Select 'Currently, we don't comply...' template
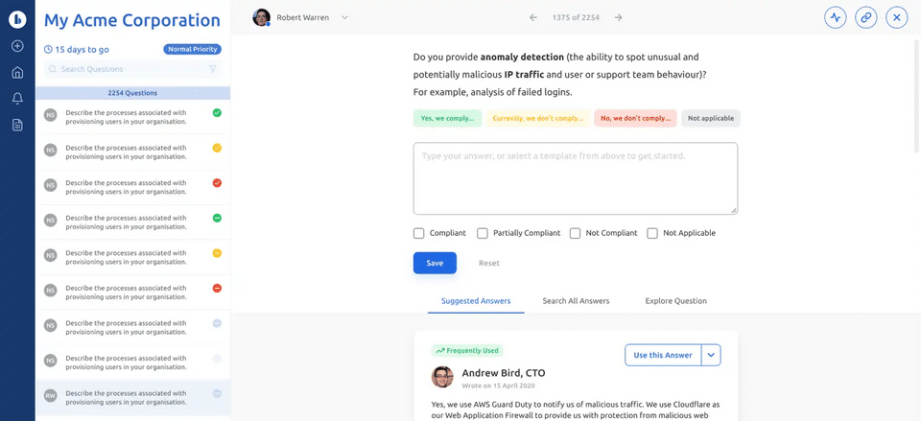This screenshot has width=921, height=421. 538,118
